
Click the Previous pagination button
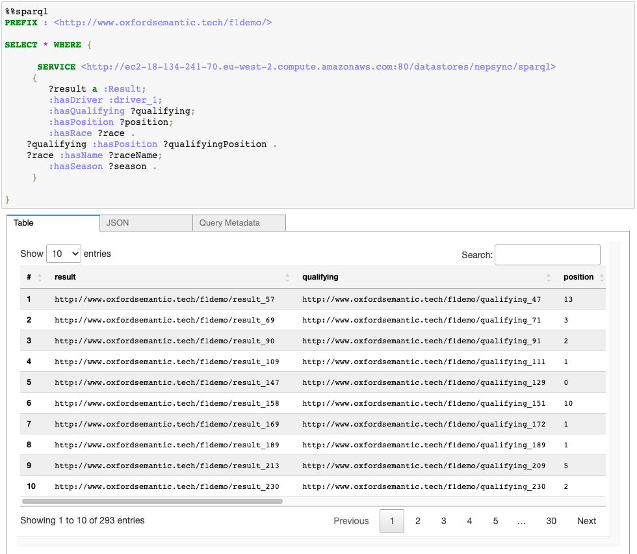(351, 520)
